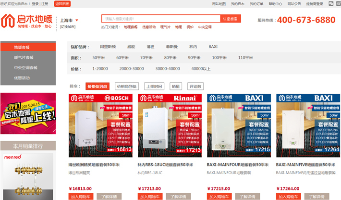Filter by area 80平米
341x200 pixels.
pos(170,58)
